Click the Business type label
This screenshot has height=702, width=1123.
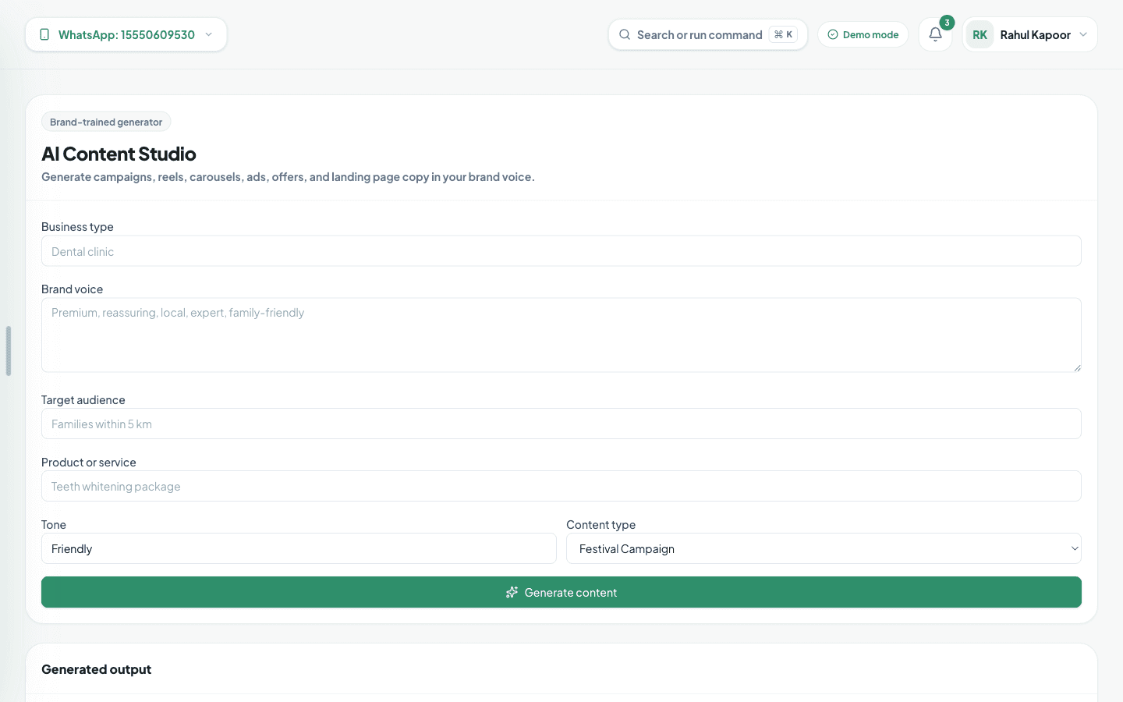[77, 227]
